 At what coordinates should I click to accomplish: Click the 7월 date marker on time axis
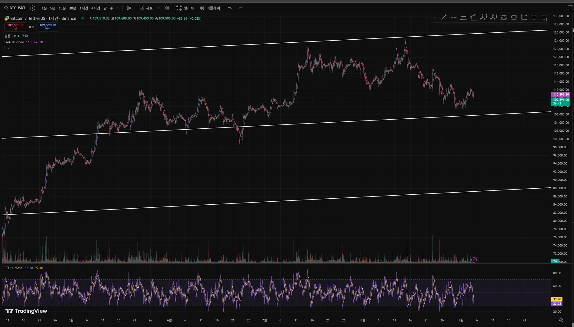(265, 320)
